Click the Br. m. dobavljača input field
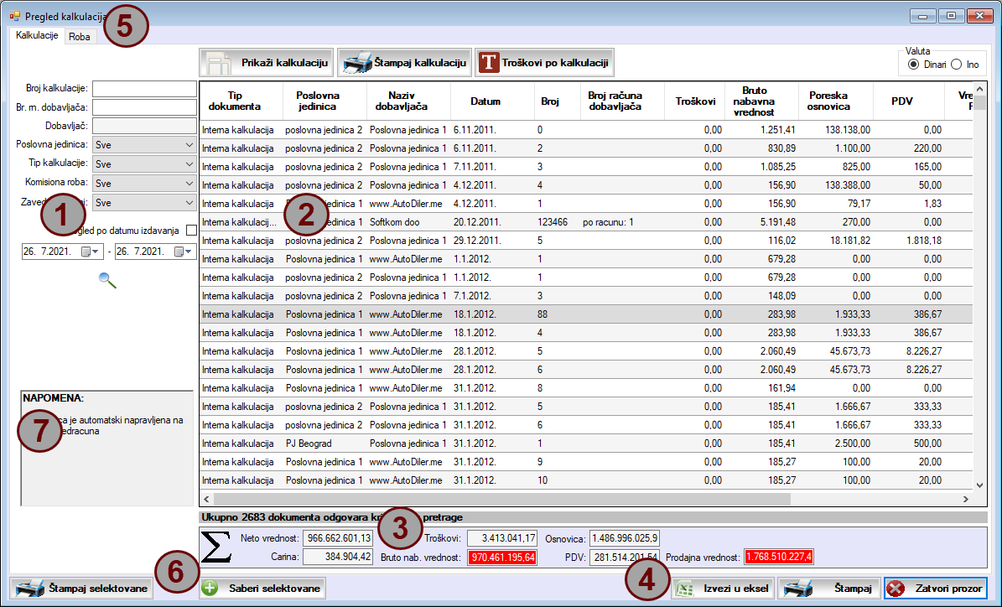 coord(144,107)
